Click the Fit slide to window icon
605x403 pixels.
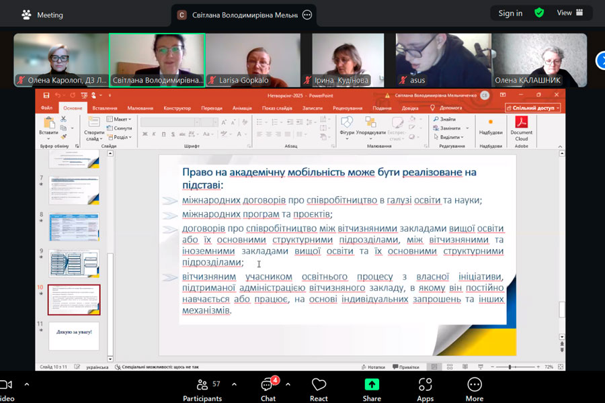(561, 367)
